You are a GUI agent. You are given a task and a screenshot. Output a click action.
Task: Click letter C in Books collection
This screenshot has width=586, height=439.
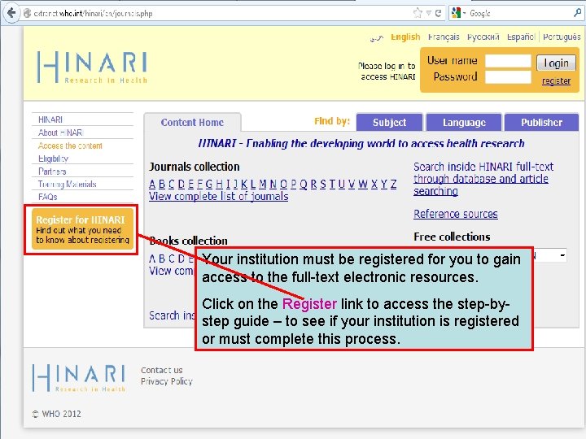(172, 259)
